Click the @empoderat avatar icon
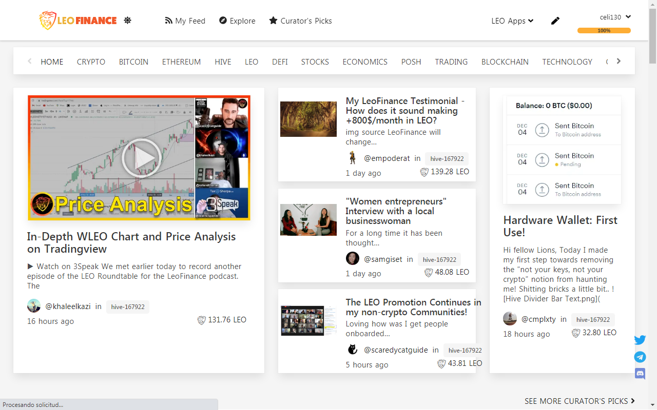This screenshot has width=657, height=410. 353,158
